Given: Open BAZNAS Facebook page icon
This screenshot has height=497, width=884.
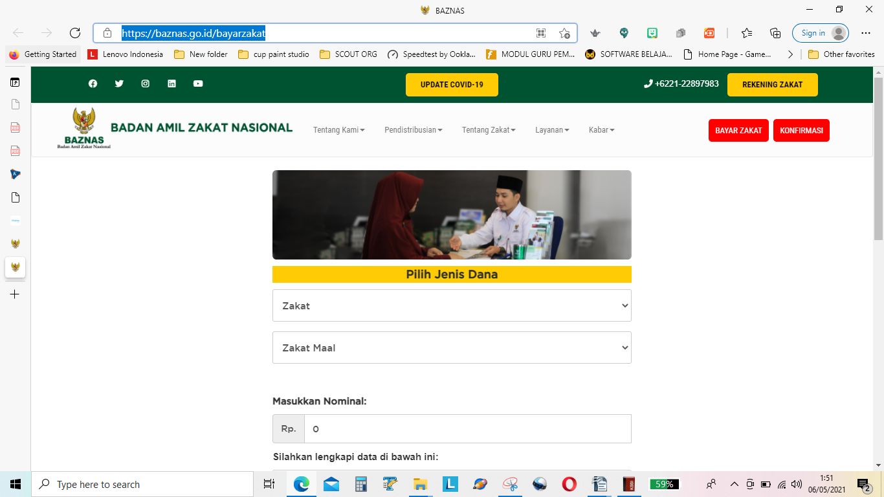Looking at the screenshot, I should tap(93, 83).
